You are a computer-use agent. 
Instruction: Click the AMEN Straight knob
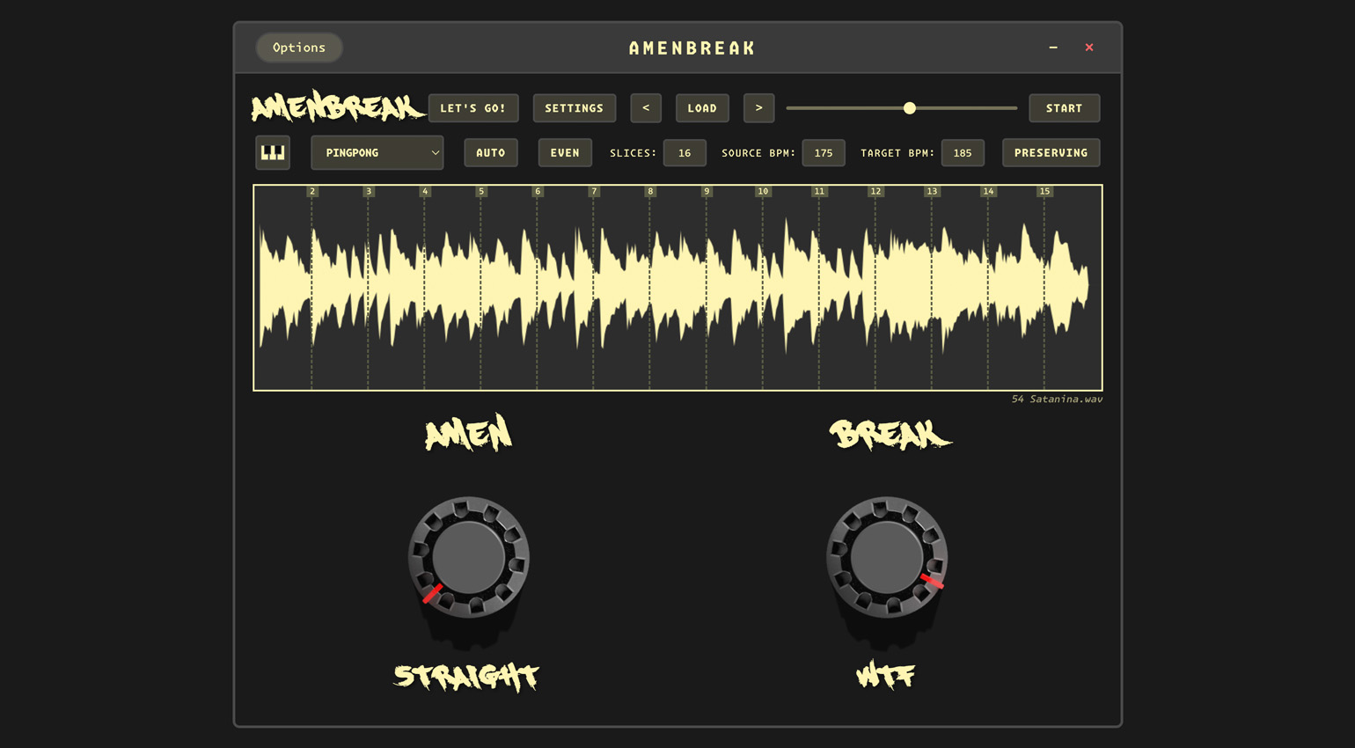[468, 558]
